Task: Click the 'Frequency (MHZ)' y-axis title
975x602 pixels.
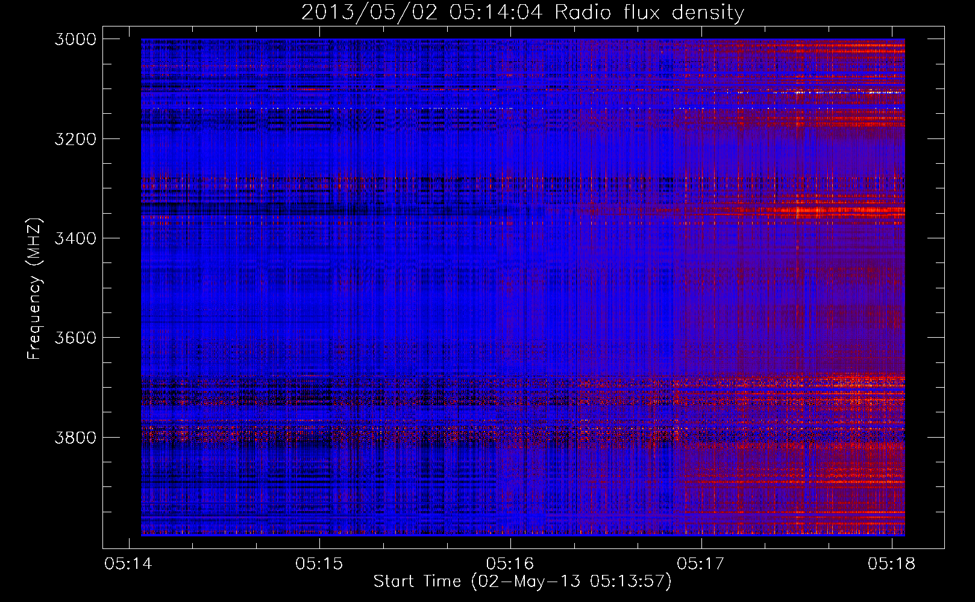Action: pyautogui.click(x=35, y=289)
